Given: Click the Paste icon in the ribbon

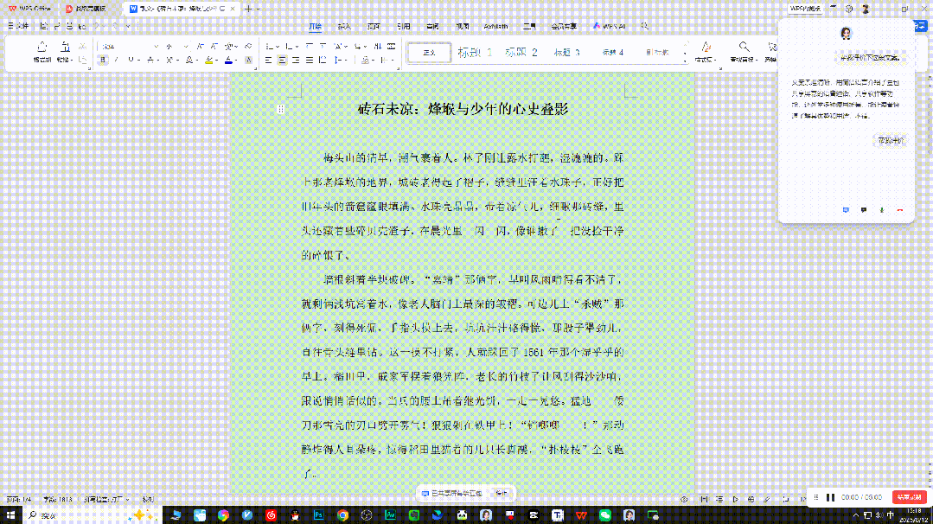Looking at the screenshot, I should [64, 47].
